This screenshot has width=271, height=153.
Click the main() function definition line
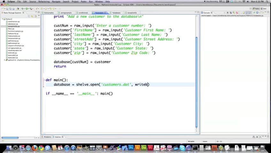point(57,80)
